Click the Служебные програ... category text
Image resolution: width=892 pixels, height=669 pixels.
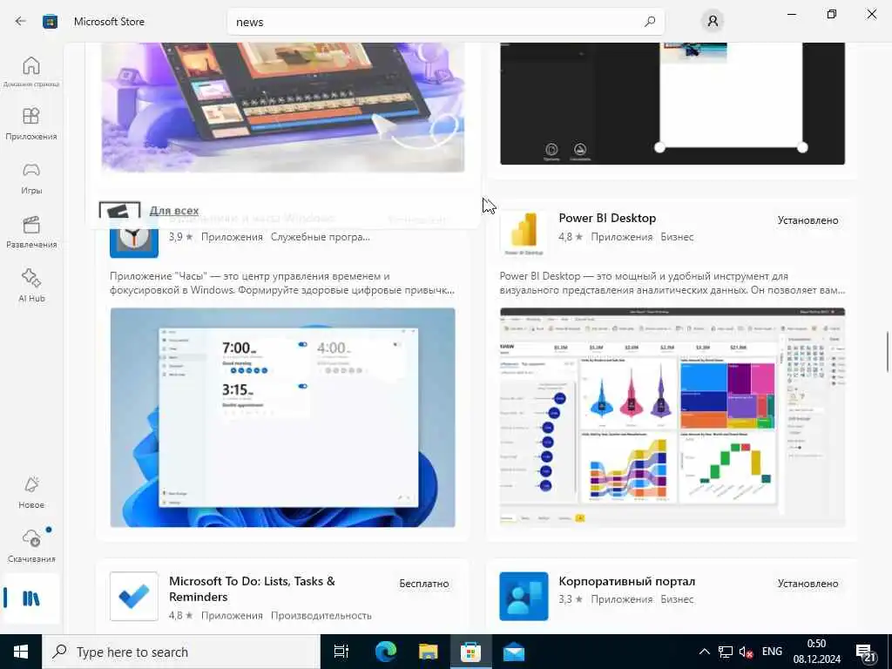click(x=321, y=237)
